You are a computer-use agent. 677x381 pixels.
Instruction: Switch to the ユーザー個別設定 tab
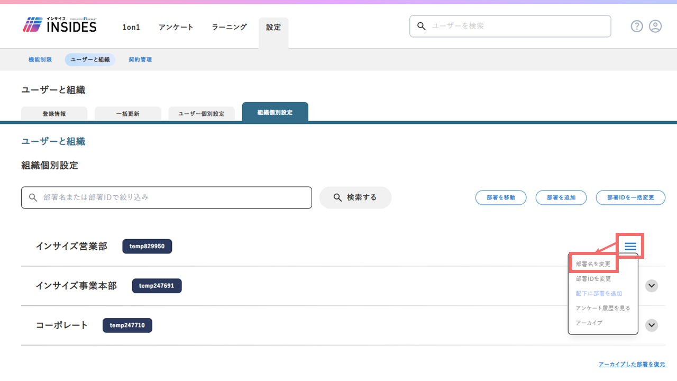point(202,114)
